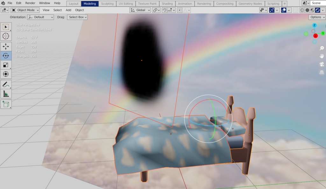The height and width of the screenshot is (189, 326).
Task: Open the Orientation Default dropdown
Action: click(x=40, y=17)
